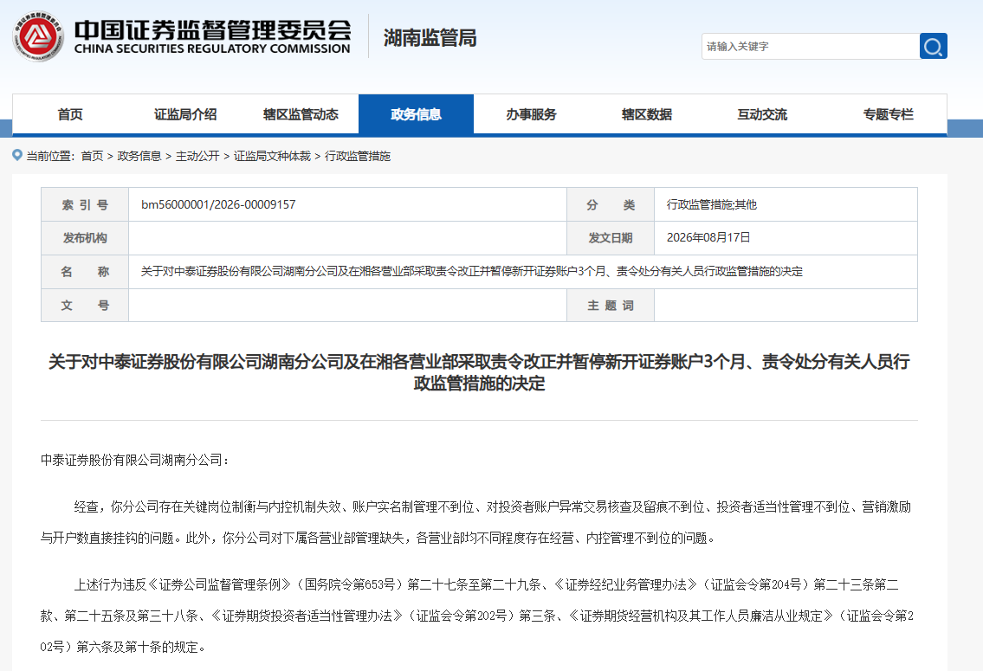Click the 名称 table label
Image resolution: width=983 pixels, height=671 pixels.
[85, 272]
